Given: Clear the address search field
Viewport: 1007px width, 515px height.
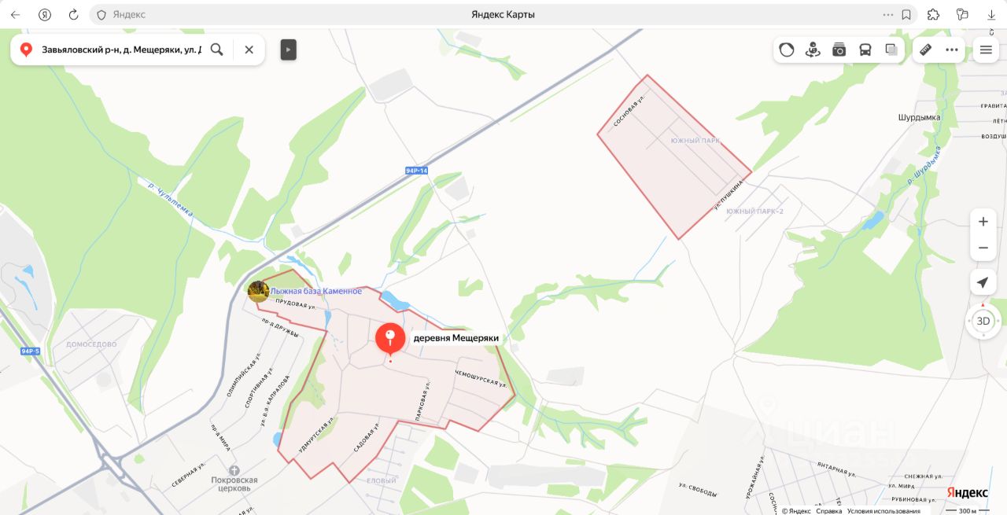Looking at the screenshot, I should click(249, 50).
